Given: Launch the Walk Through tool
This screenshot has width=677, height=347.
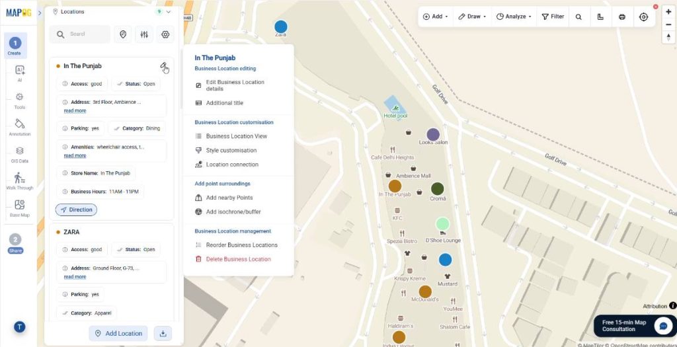Looking at the screenshot, I should [x=19, y=181].
